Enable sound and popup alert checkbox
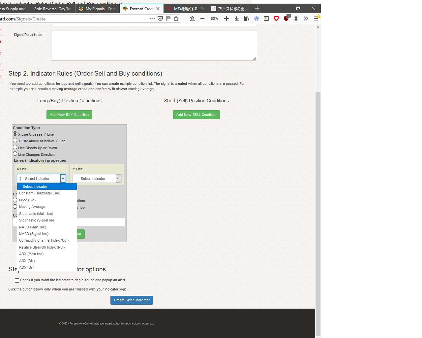Viewport: 422px width, 338px height. click(x=17, y=280)
